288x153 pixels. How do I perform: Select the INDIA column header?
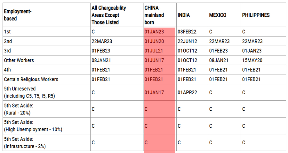pyautogui.click(x=183, y=15)
